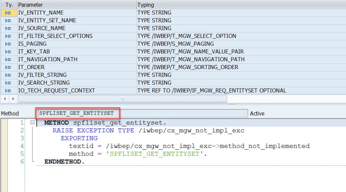Screen dimensions: 346x192
Task: Select the IS_PAGING parameter cell
Action: click(x=77, y=44)
